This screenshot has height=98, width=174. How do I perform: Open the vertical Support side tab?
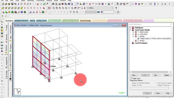(10, 48)
